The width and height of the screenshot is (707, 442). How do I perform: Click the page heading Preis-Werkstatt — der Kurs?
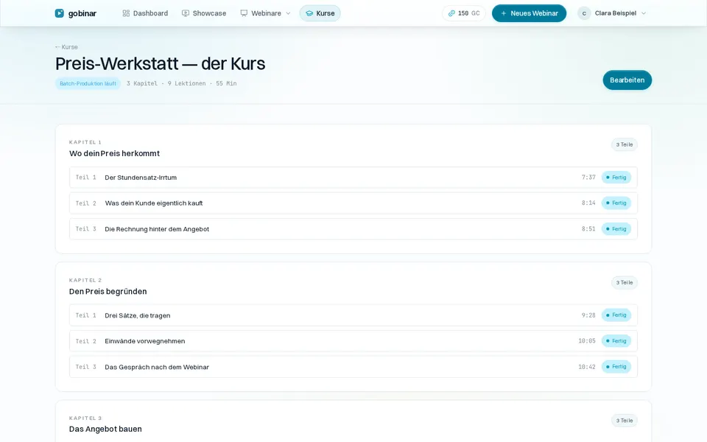tap(160, 63)
